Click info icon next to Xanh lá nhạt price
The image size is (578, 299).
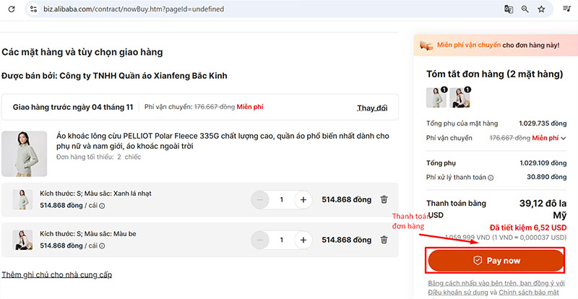pos(101,206)
